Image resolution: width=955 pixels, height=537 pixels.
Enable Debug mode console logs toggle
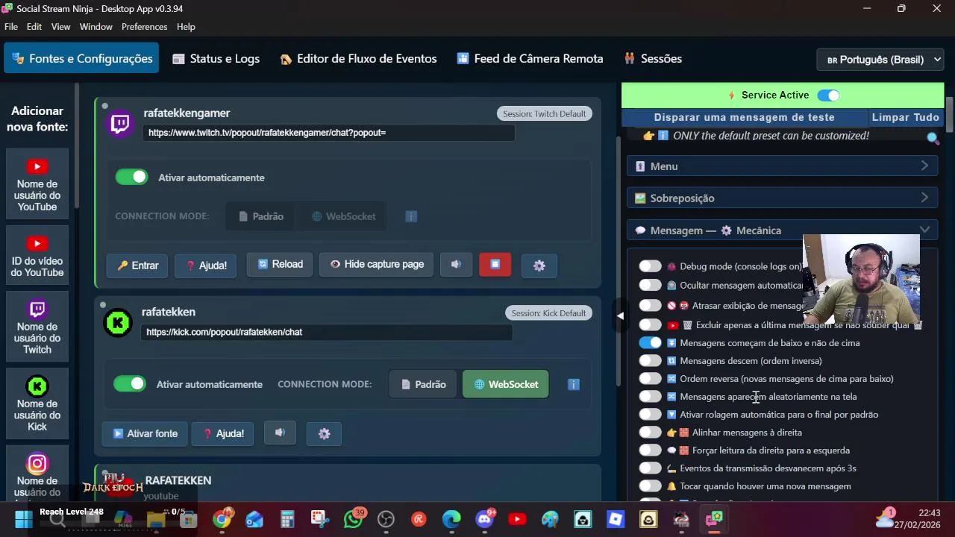click(650, 266)
